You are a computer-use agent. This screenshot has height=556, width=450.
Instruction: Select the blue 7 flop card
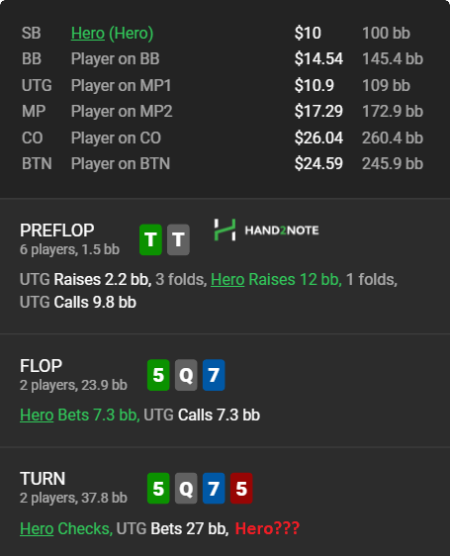tap(214, 375)
